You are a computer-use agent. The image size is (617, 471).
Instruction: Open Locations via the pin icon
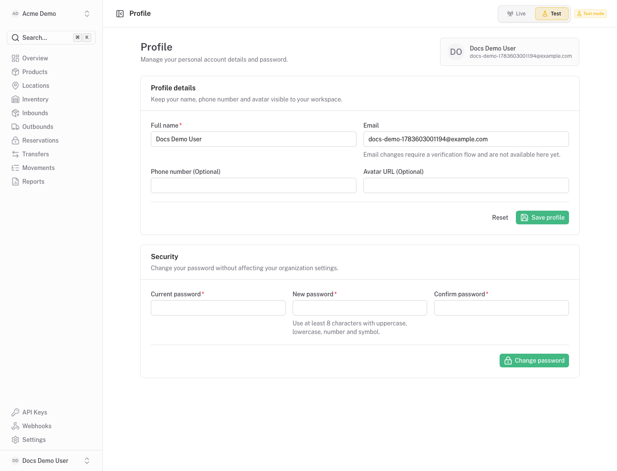[15, 86]
